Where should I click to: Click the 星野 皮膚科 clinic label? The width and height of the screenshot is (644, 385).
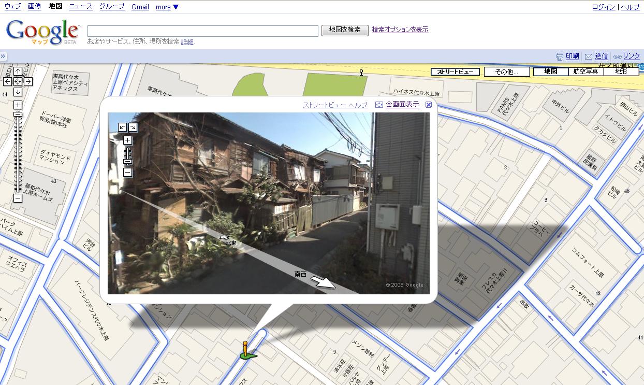click(x=591, y=162)
